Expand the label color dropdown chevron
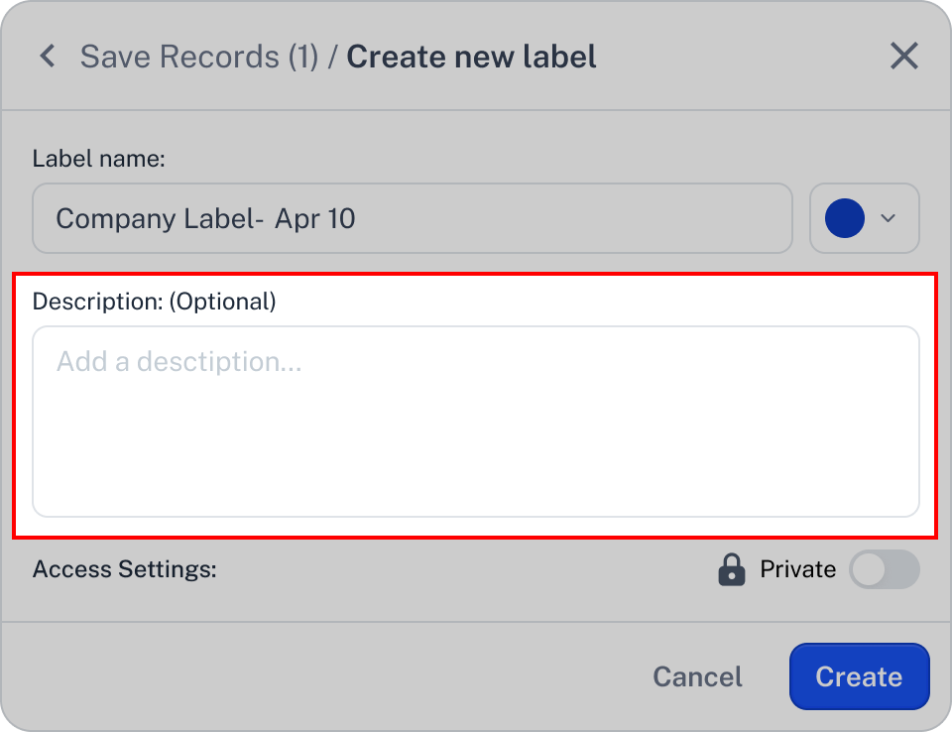Screen dimensions: 952x732 click(889, 218)
